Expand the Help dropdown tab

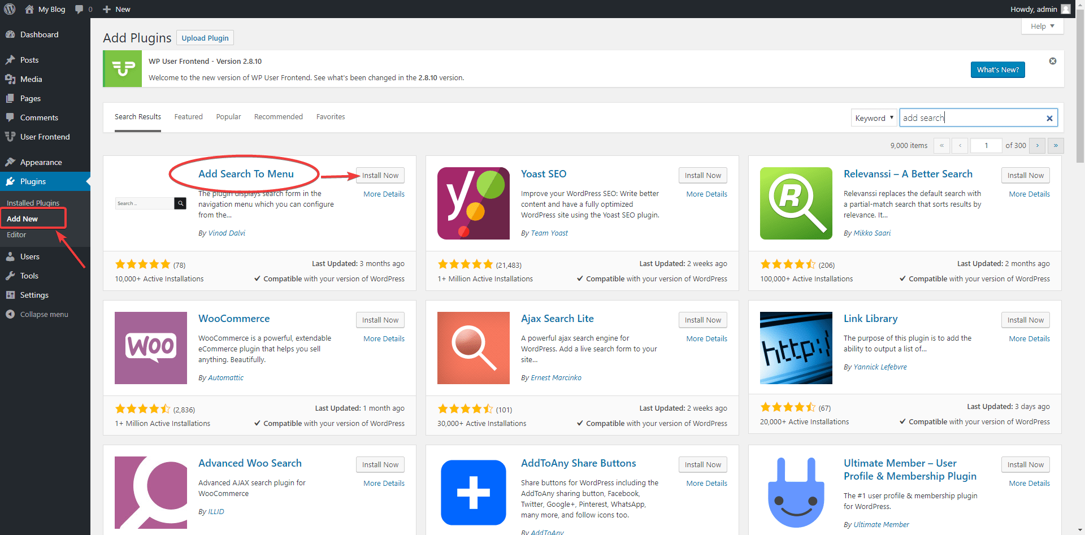pyautogui.click(x=1043, y=26)
